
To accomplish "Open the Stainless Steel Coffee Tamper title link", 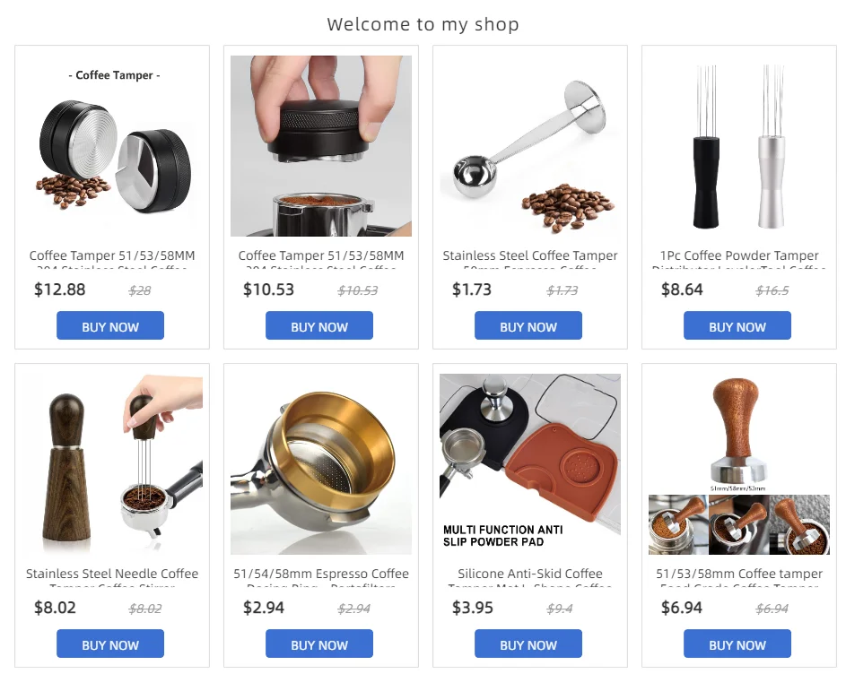I will point(530,256).
